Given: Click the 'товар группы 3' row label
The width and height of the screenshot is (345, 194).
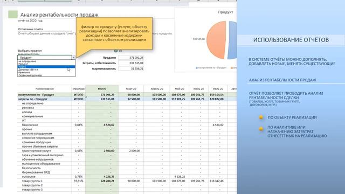Looking at the screenshot, I should coord(32,189).
